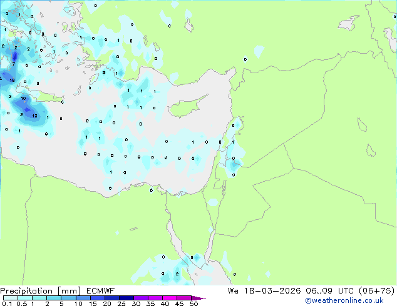
Task: Click the date '18-03-2026' text
Action: tap(272, 291)
